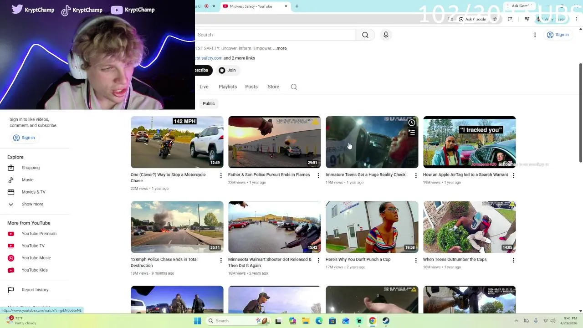Open Minnesota Walmart Shooter thumbnail
The width and height of the screenshot is (583, 328).
point(275,227)
